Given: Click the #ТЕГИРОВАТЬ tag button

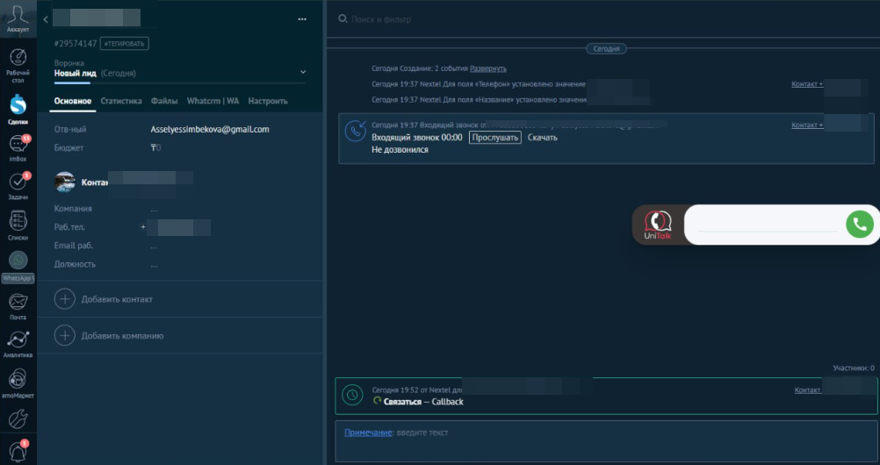Looking at the screenshot, I should point(125,44).
